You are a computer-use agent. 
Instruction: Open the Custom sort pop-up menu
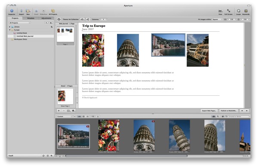(64, 116)
